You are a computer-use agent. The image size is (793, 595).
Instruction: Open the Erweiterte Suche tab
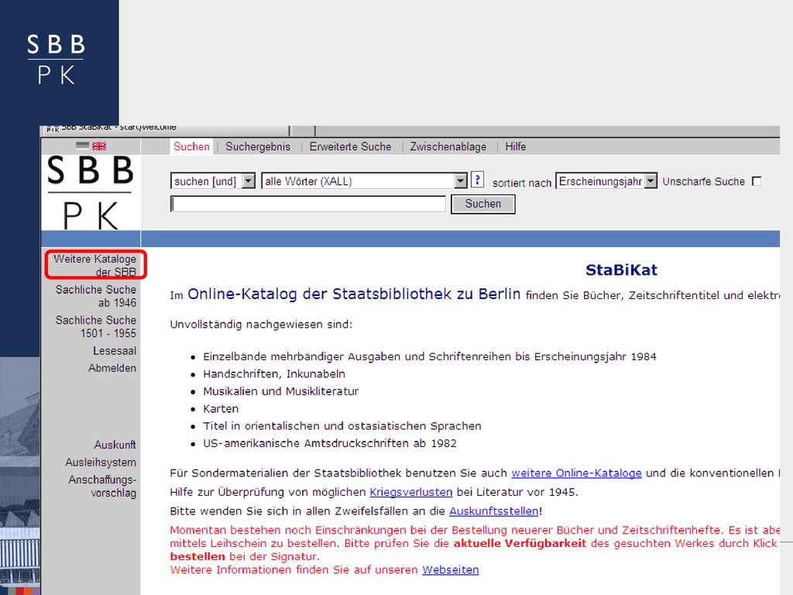pos(350,146)
